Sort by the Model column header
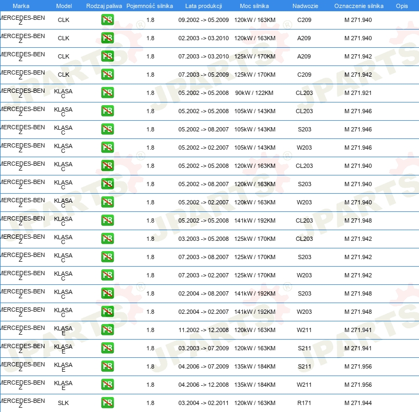Viewport: 419px width, 412px height. point(64,6)
